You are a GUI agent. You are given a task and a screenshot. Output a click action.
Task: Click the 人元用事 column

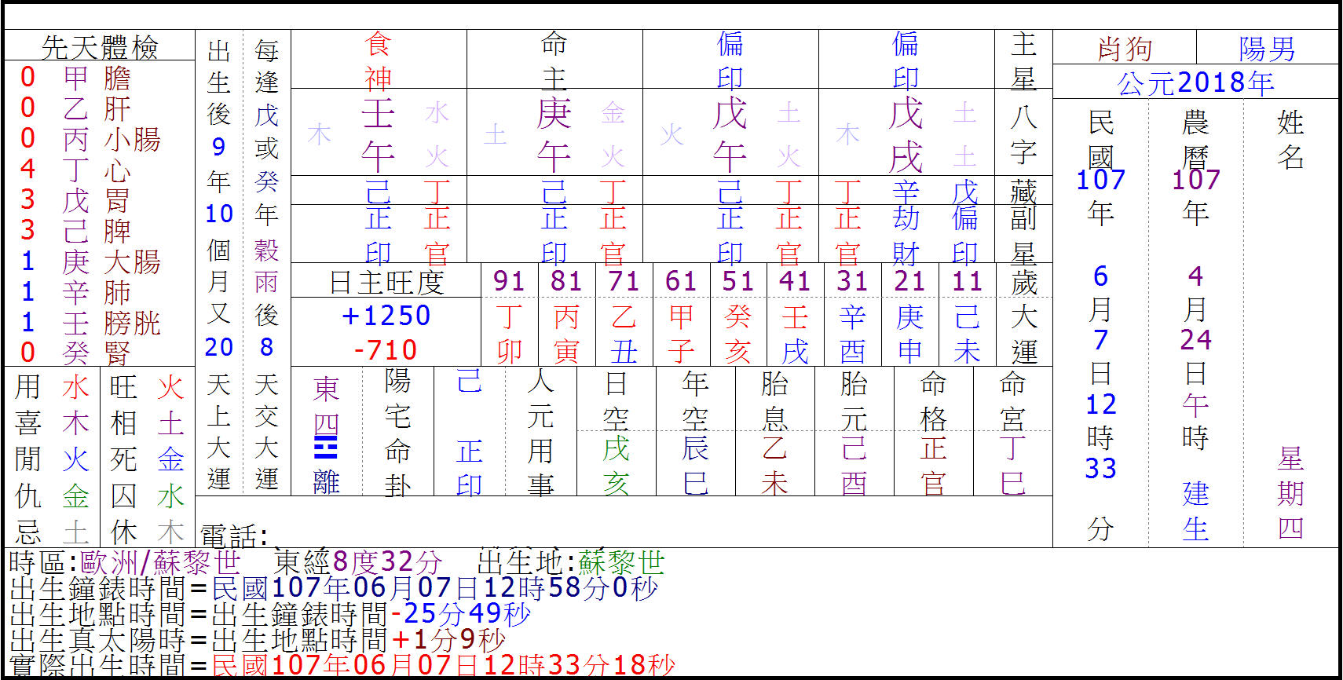(x=540, y=433)
